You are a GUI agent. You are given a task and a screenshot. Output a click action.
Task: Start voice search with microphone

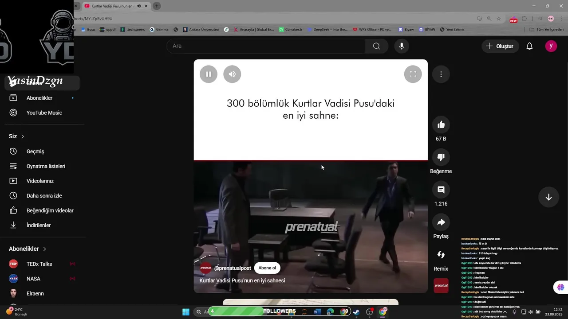[402, 46]
